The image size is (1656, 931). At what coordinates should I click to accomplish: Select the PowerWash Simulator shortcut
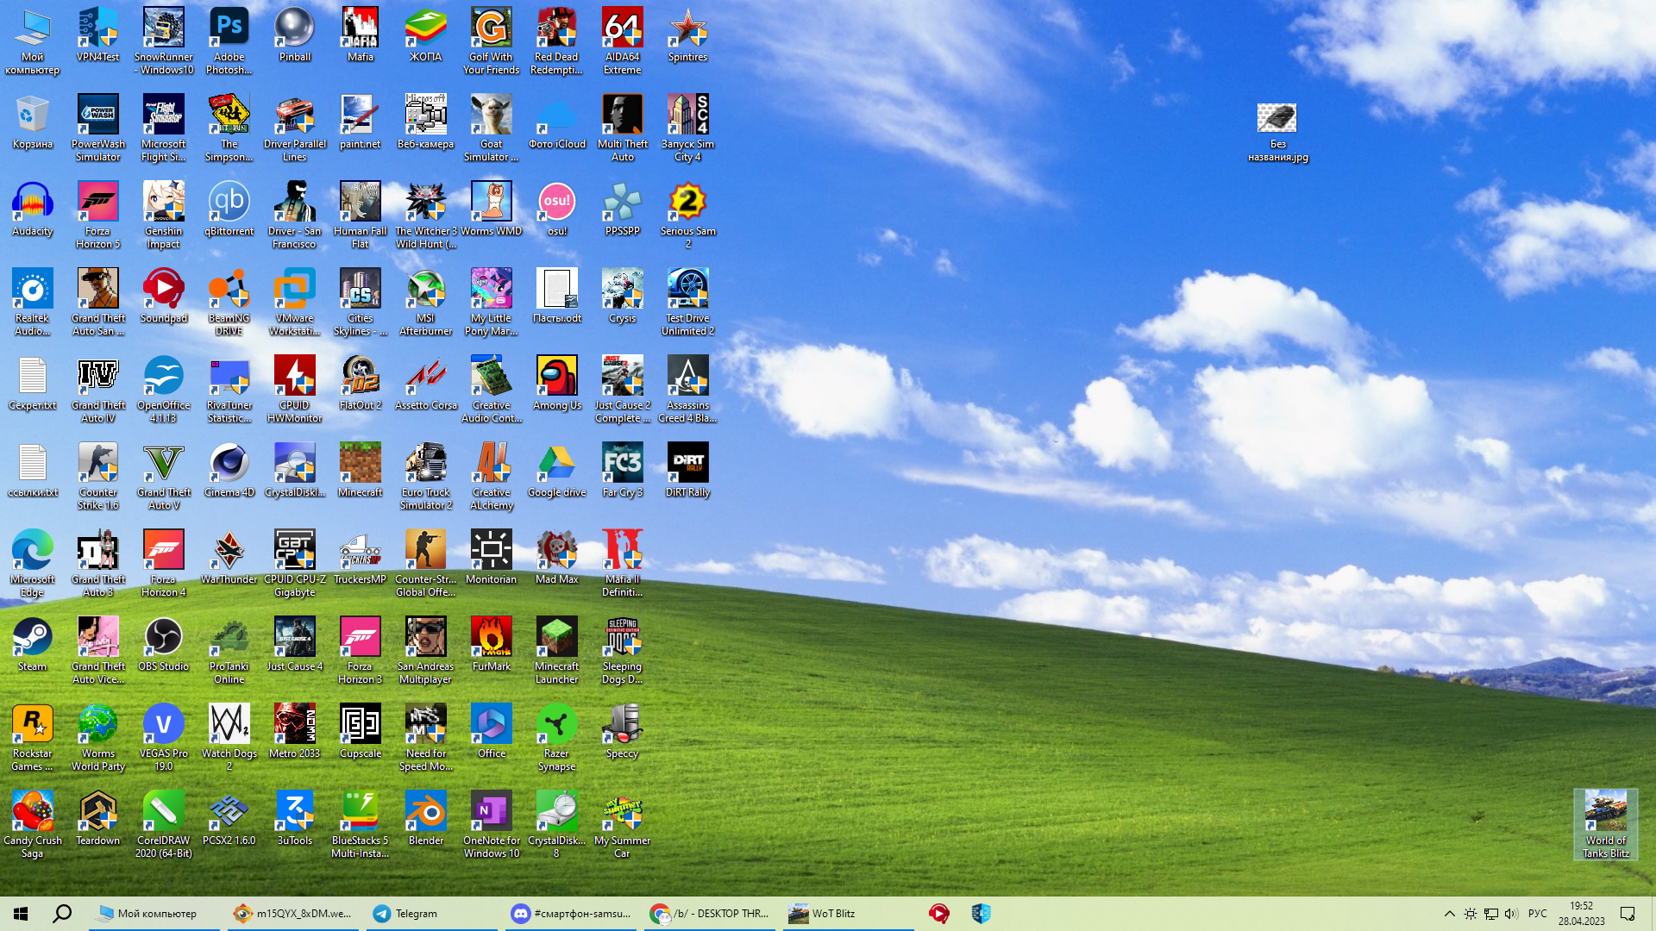98,128
